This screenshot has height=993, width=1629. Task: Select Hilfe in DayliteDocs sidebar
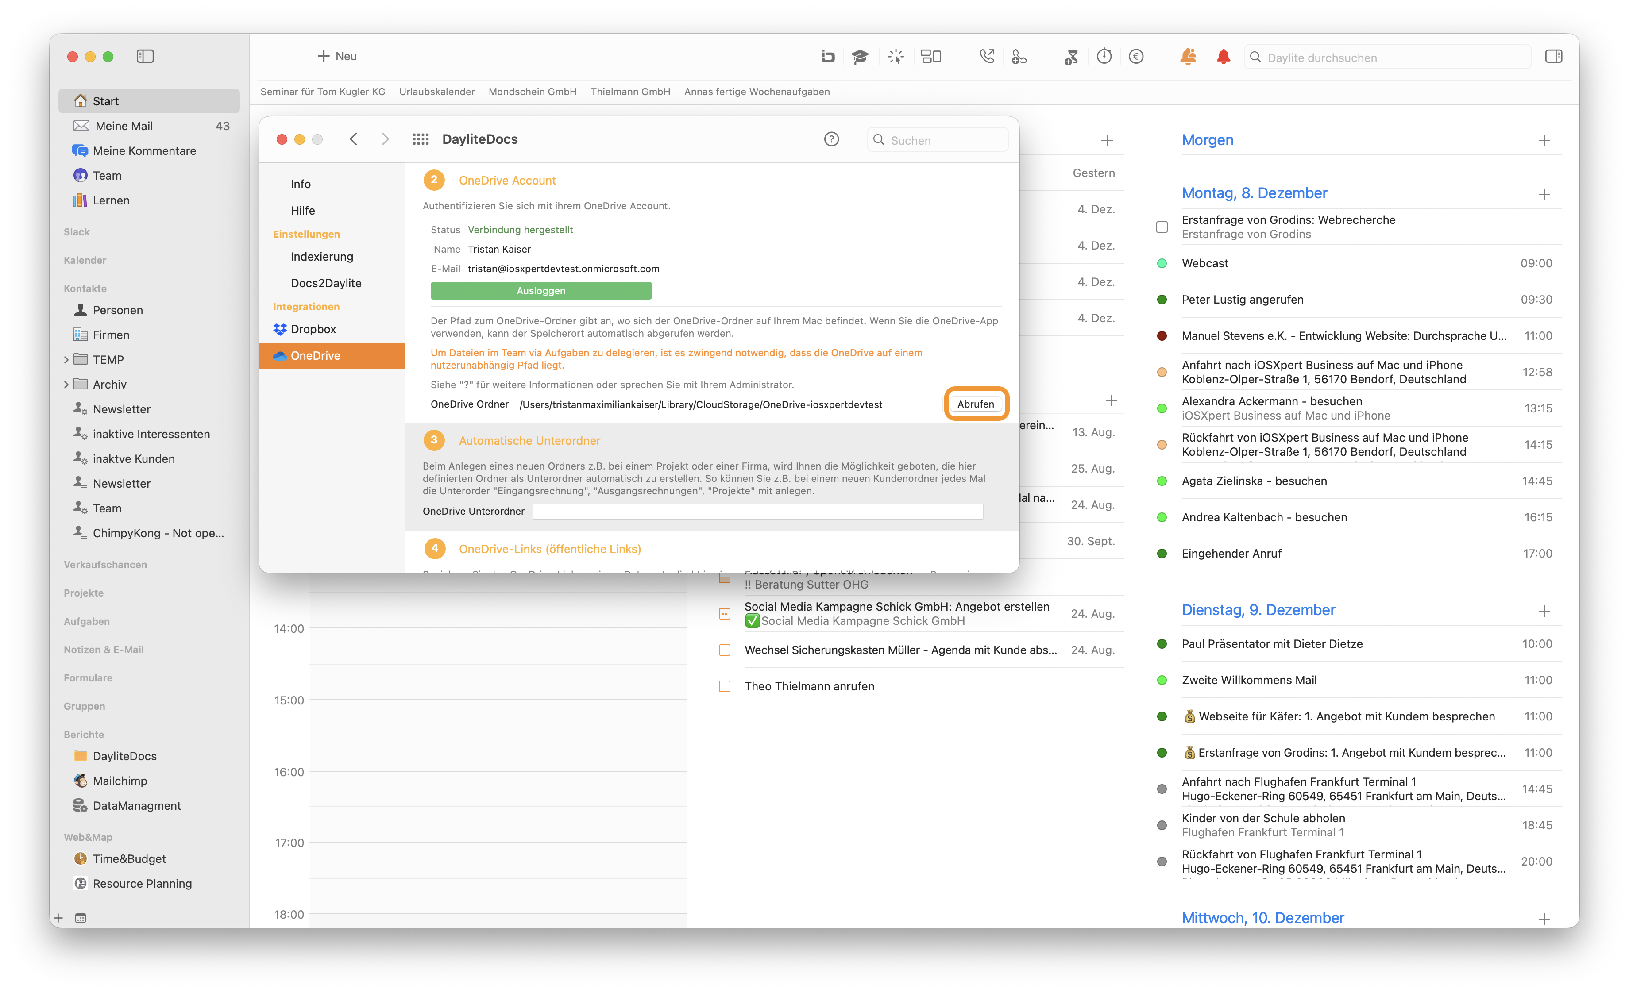coord(332,211)
